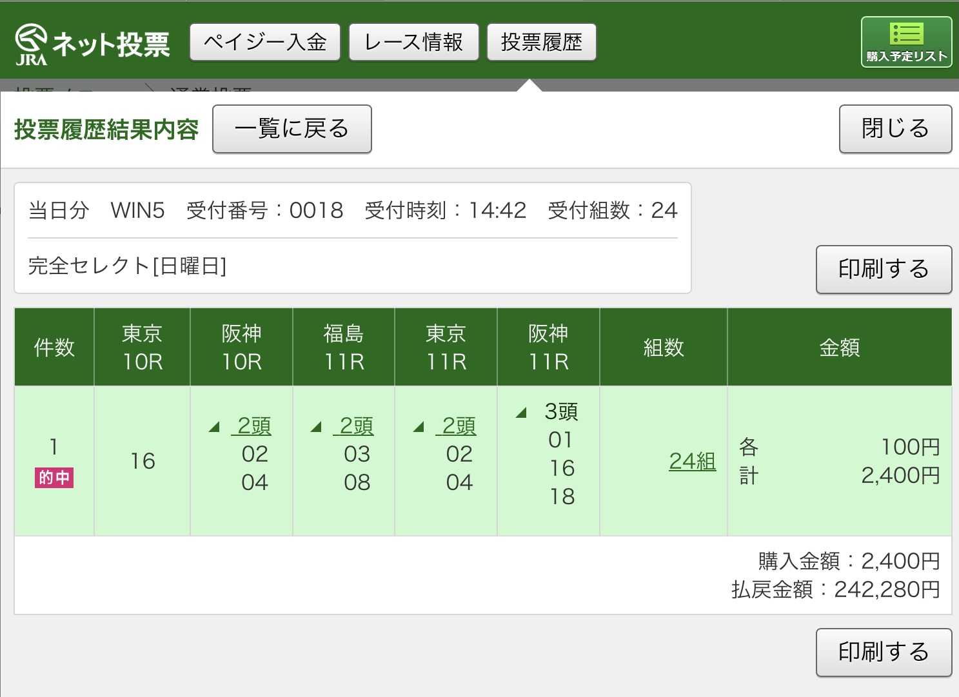Click the upper 印刷する button

[x=884, y=269]
